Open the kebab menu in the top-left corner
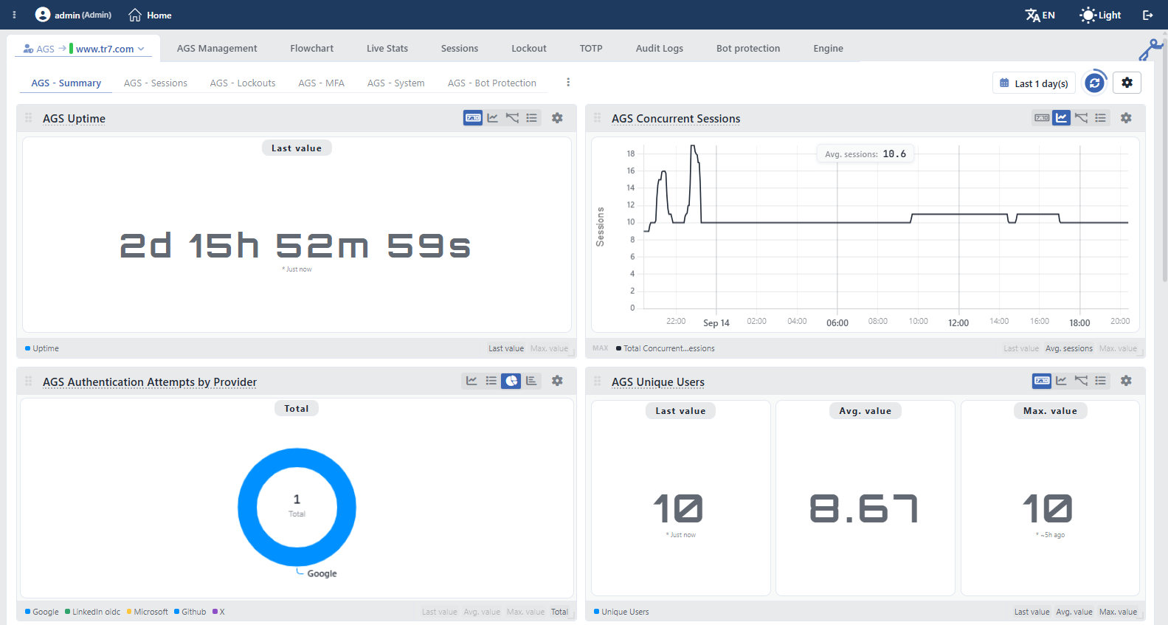 [x=14, y=15]
